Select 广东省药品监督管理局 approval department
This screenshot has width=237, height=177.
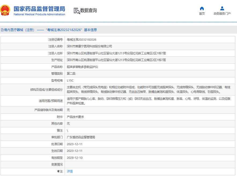pyautogui.click(x=81, y=137)
